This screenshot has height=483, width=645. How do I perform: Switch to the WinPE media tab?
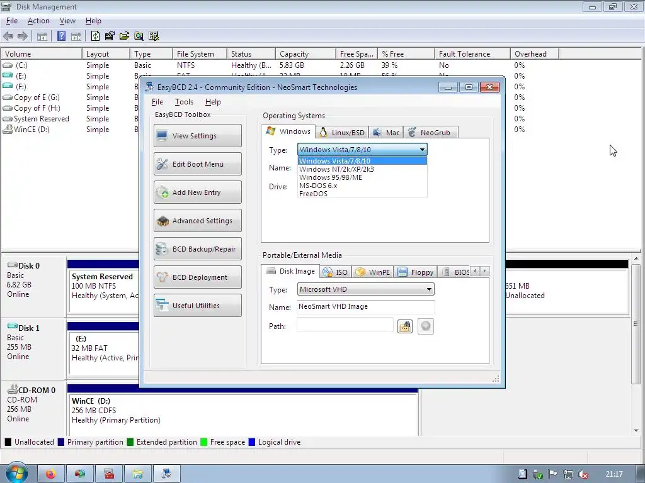point(373,272)
